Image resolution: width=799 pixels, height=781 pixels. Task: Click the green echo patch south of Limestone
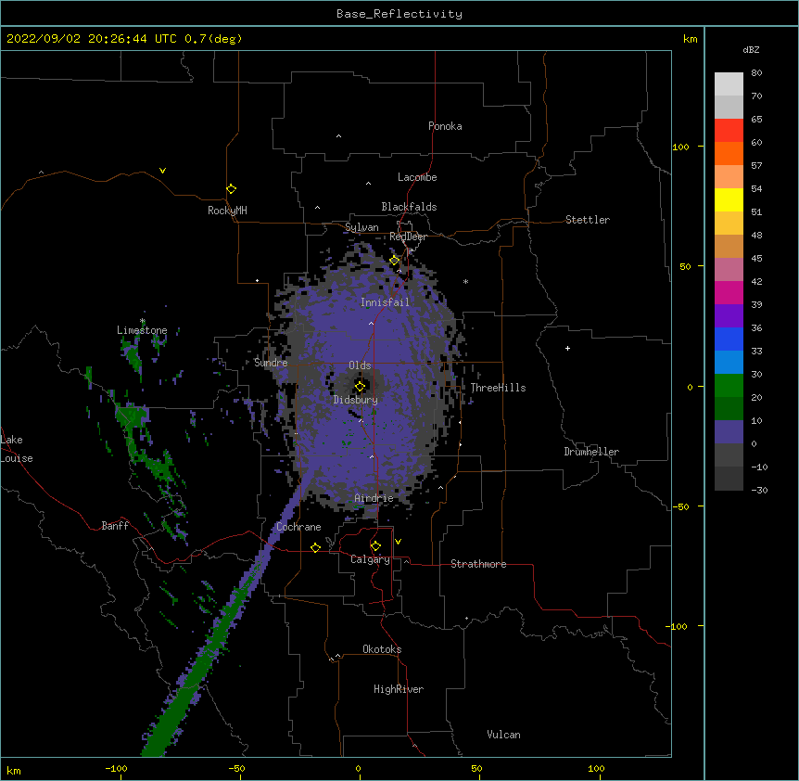point(133,357)
